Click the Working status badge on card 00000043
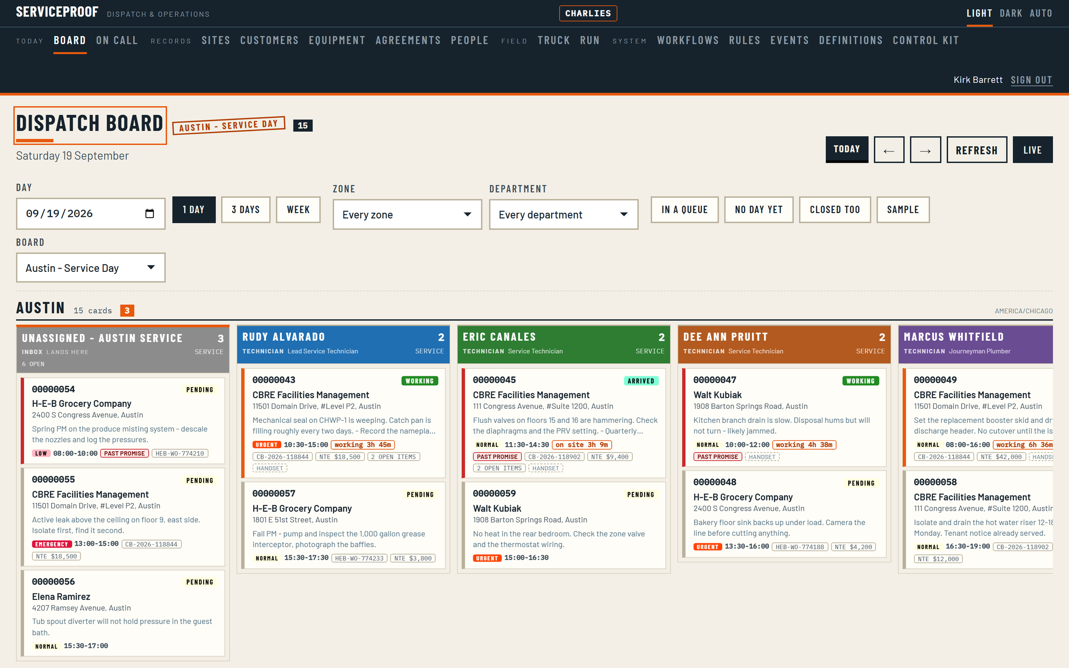Image resolution: width=1069 pixels, height=668 pixels. (420, 381)
